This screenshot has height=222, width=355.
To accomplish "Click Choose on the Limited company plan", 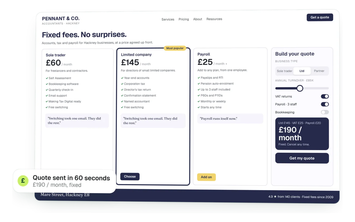I will coord(130,177).
